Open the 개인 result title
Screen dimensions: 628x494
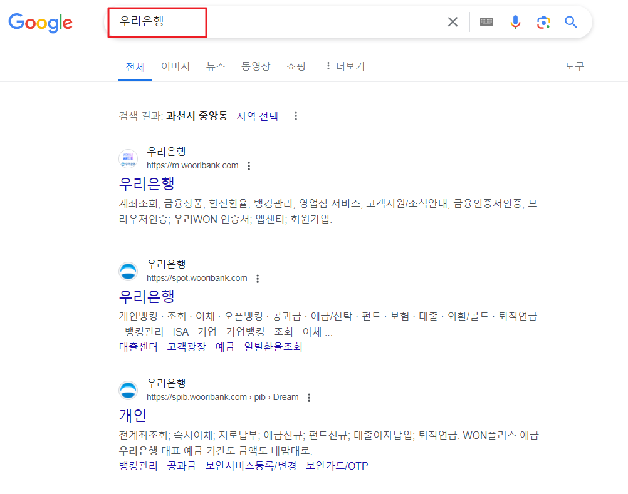pyautogui.click(x=133, y=415)
